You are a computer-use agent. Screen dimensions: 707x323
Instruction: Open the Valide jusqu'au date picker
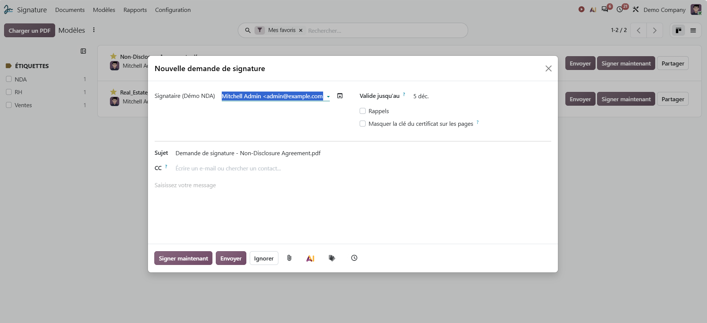coord(421,96)
